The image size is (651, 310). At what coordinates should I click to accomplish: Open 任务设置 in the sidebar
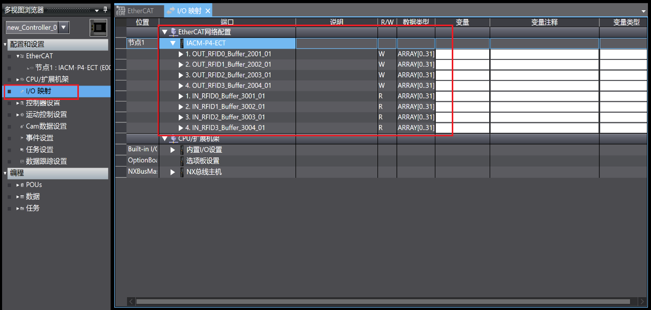[39, 150]
